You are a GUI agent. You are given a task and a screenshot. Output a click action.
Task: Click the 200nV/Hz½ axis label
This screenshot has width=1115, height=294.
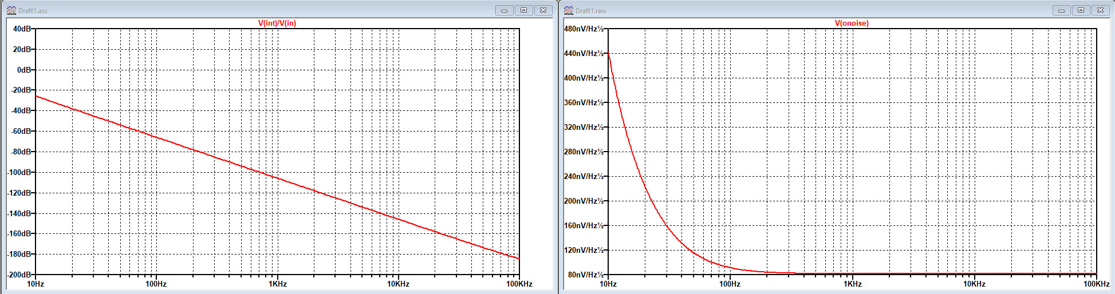(x=584, y=201)
